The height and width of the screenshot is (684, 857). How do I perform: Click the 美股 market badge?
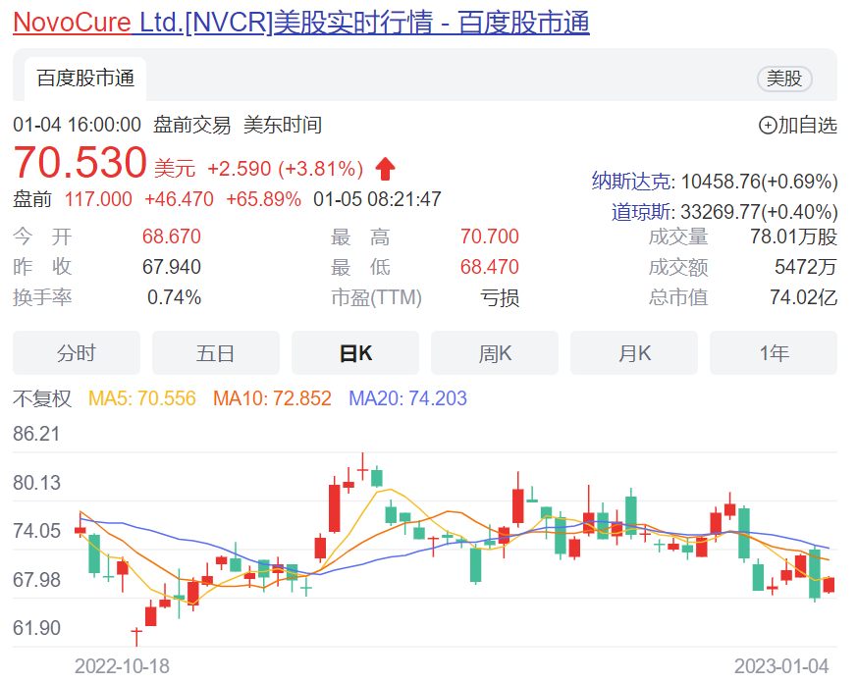coord(783,79)
